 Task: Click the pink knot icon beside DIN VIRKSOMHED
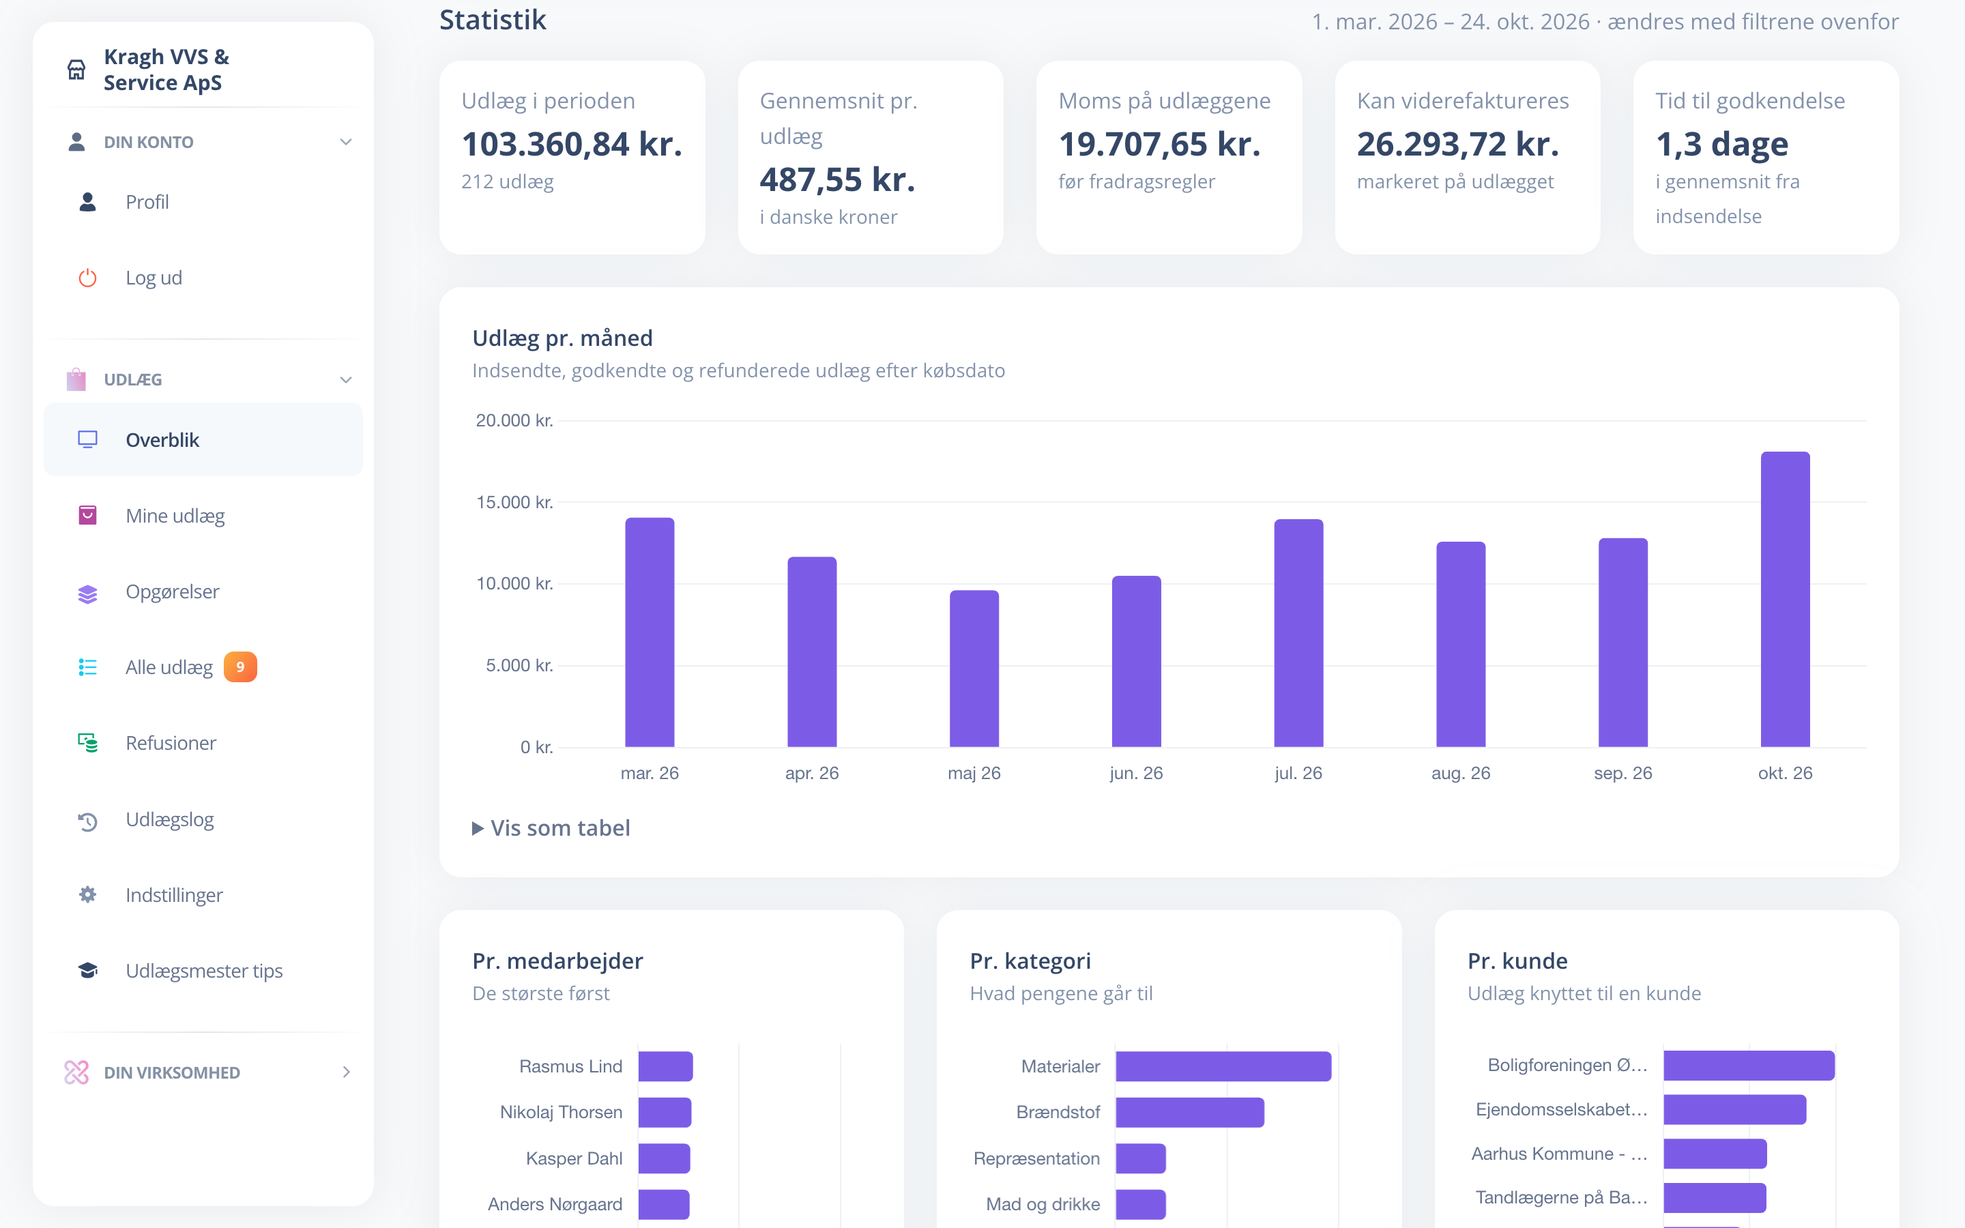(76, 1072)
